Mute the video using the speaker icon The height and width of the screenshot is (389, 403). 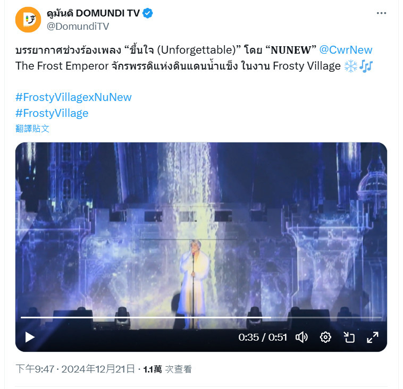302,337
